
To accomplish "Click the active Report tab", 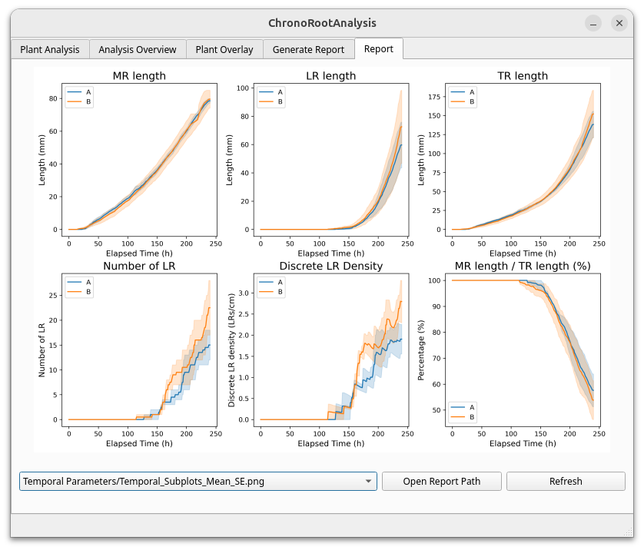I will pos(379,49).
